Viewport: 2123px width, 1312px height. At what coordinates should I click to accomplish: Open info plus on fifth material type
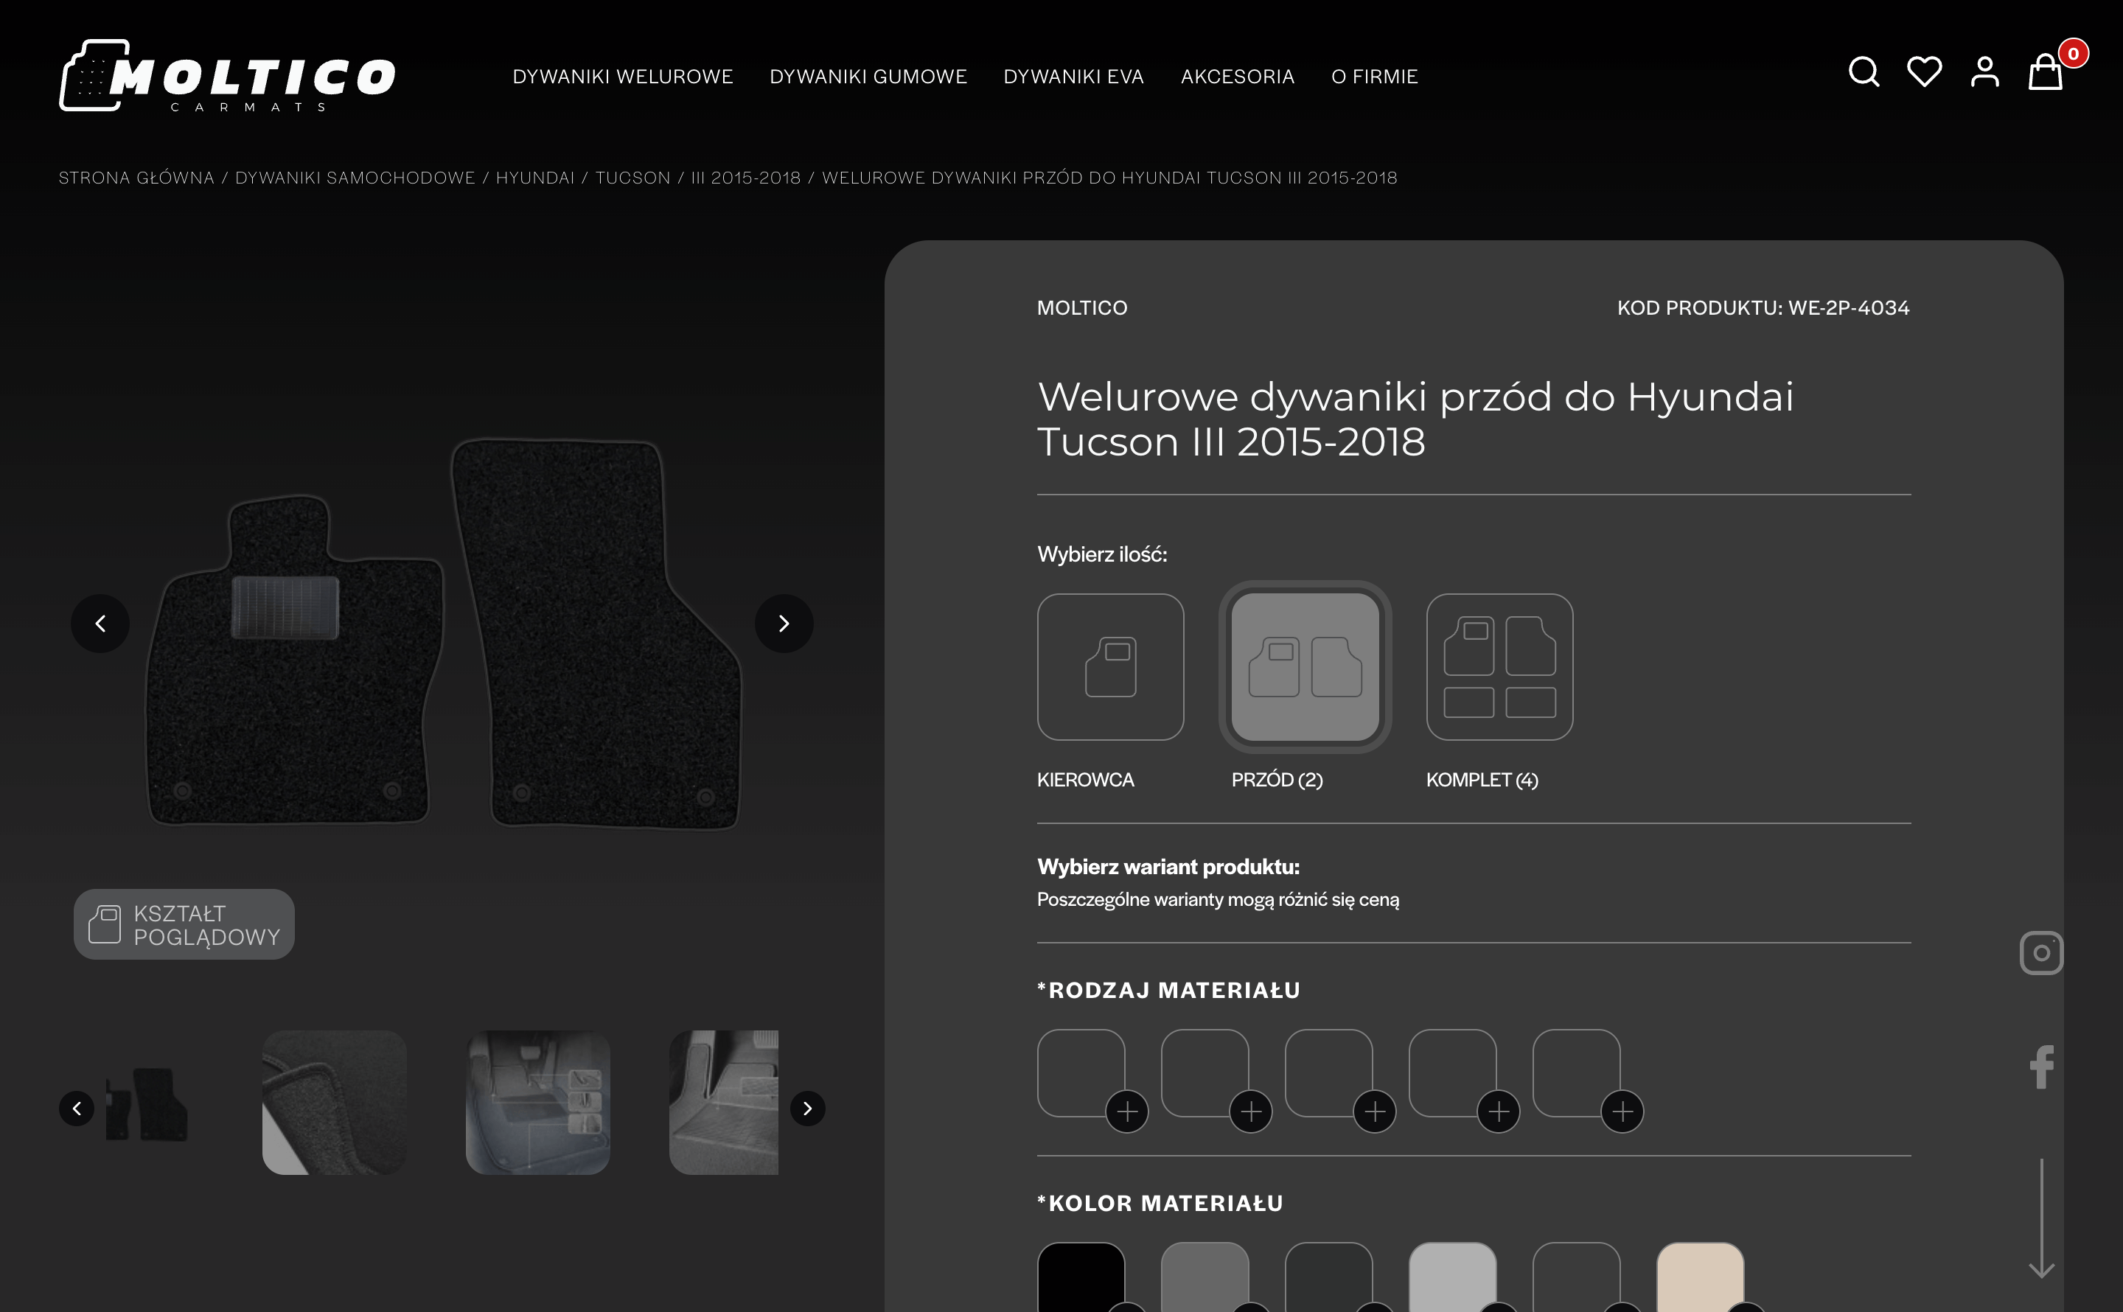point(1622,1111)
